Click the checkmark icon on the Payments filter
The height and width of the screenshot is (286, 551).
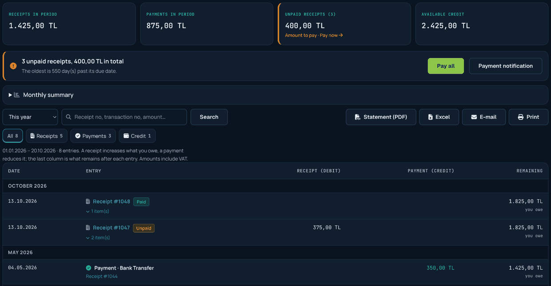(x=78, y=136)
